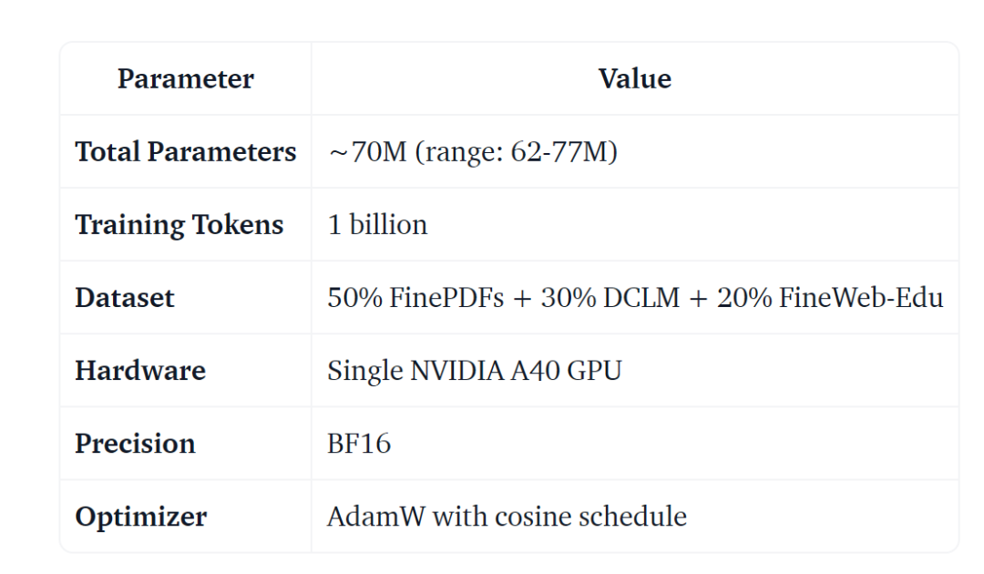The image size is (984, 574).
Task: Click the word "FinePDFs"
Action: pos(447,298)
